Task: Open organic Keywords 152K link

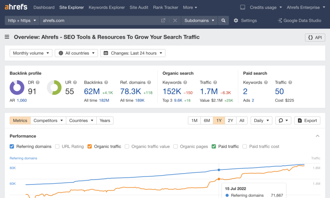Action: tap(172, 91)
